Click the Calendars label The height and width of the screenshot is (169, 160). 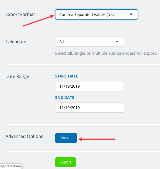16,41
